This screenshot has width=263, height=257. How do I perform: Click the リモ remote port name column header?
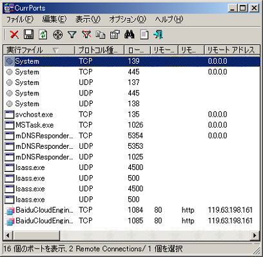pos(191,50)
